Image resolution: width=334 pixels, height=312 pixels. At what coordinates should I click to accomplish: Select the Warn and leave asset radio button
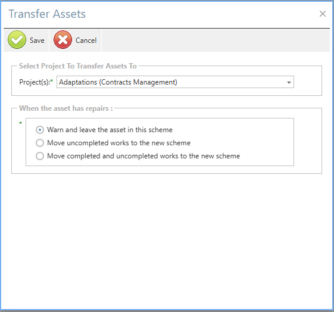point(40,130)
